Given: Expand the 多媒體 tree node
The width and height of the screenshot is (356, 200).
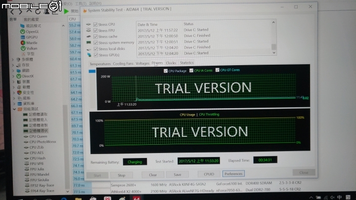Looking at the screenshot, I should point(13,59).
